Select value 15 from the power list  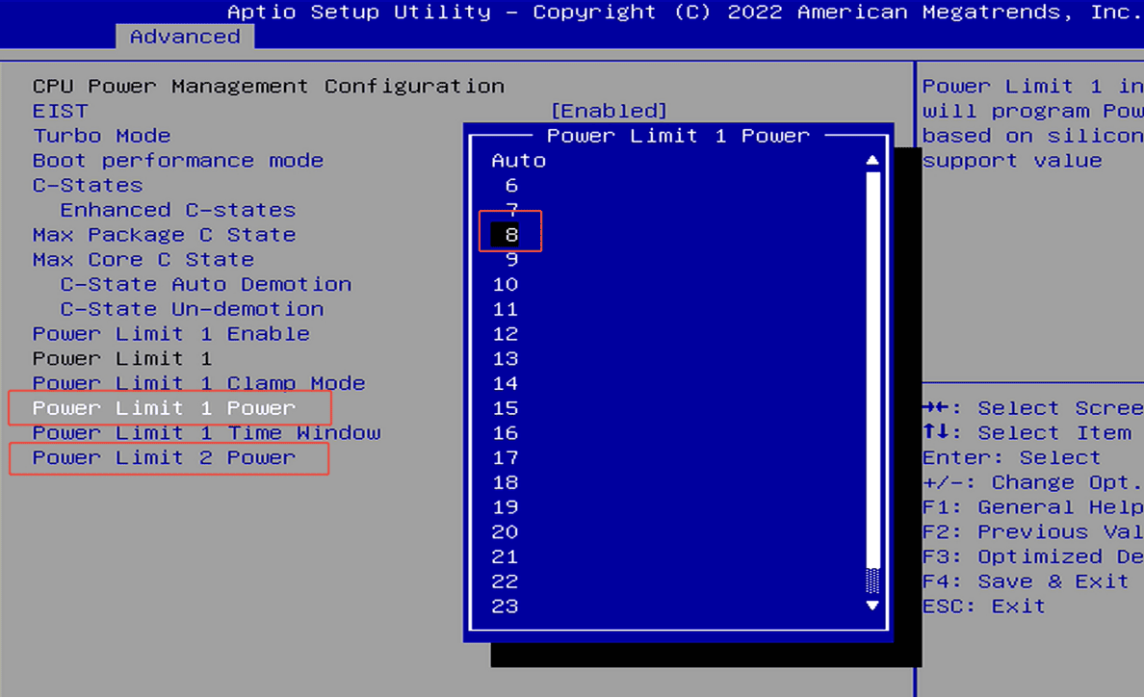(x=507, y=407)
